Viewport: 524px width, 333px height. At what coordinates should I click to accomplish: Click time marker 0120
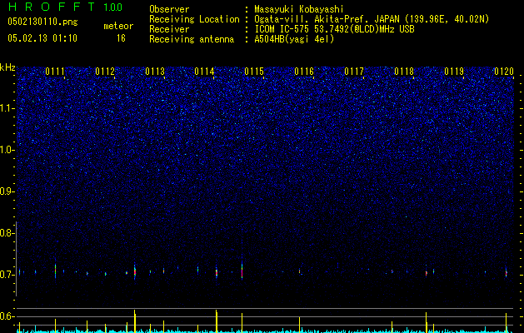point(504,72)
